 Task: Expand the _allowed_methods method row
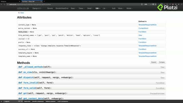[x=91, y=67]
